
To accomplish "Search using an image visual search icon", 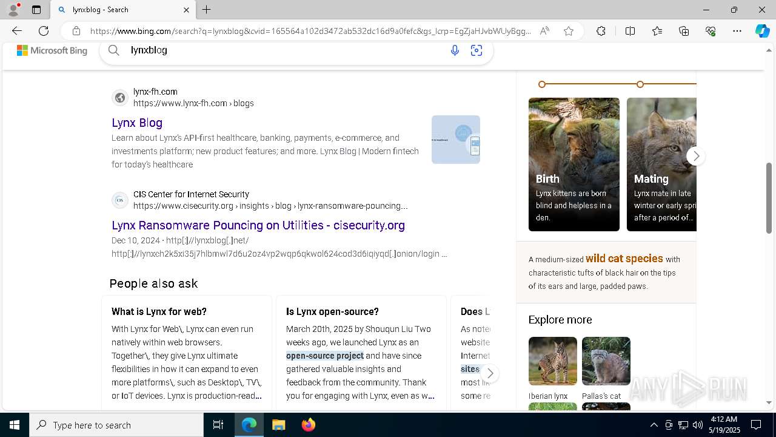I will [x=477, y=50].
